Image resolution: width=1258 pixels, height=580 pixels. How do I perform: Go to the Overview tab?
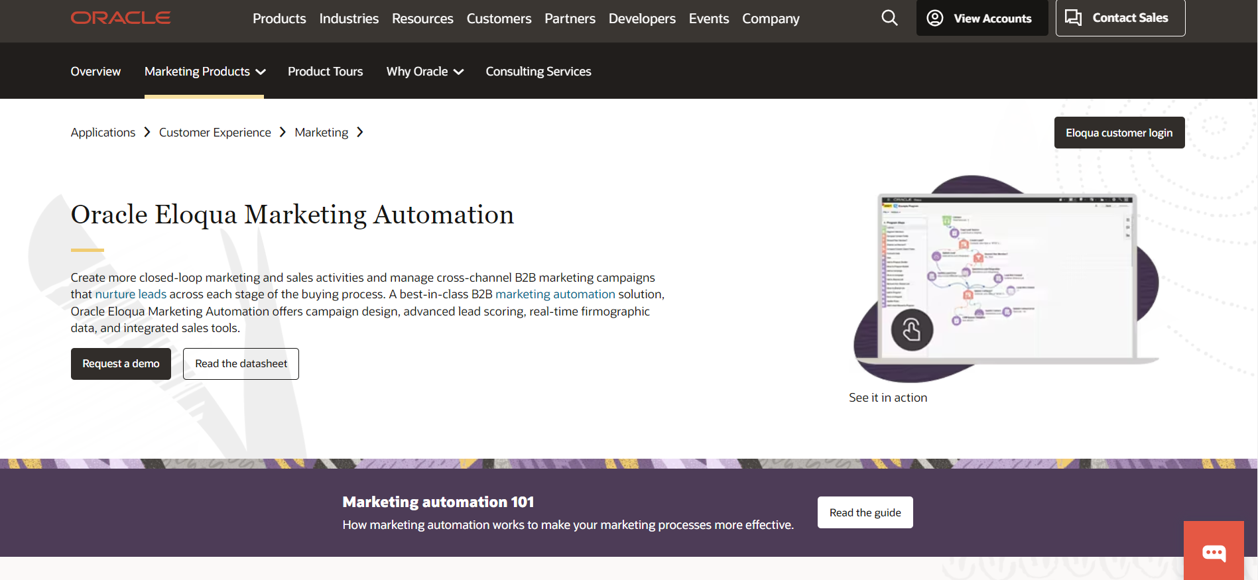pyautogui.click(x=95, y=72)
